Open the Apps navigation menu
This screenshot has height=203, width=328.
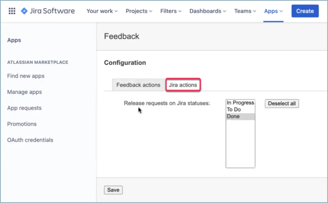coord(273,11)
